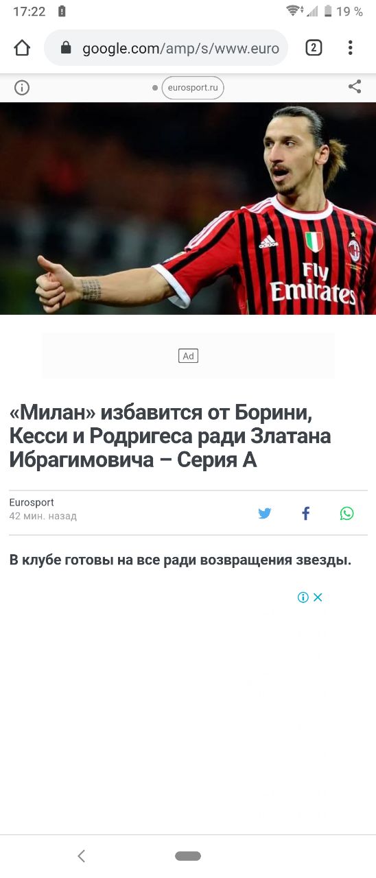Viewport: 376px width, 878px height.
Task: Open AMP page info icon
Action: (x=22, y=88)
